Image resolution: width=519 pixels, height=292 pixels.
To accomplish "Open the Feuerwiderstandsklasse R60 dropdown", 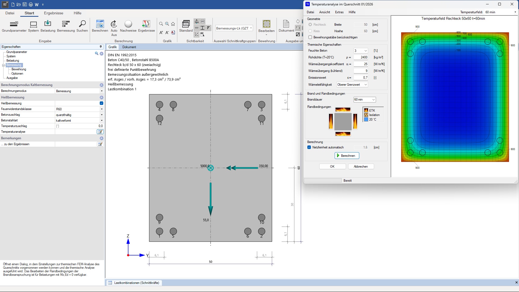I will [102, 109].
